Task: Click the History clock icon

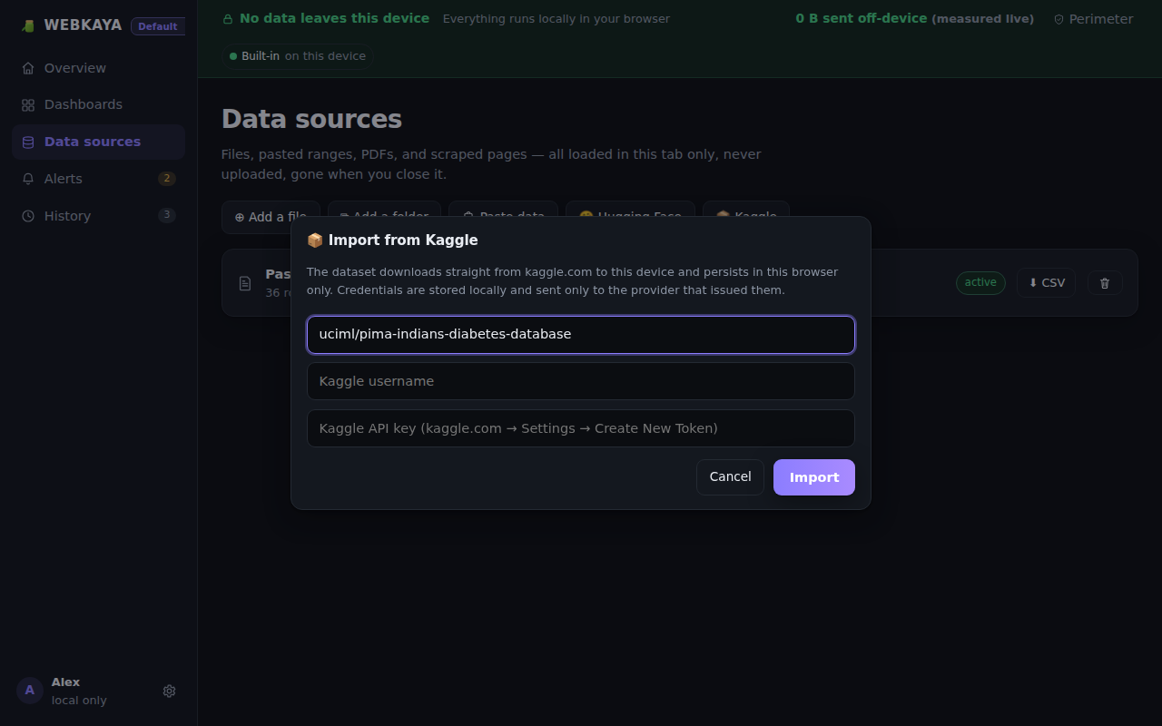Action: pos(28,216)
